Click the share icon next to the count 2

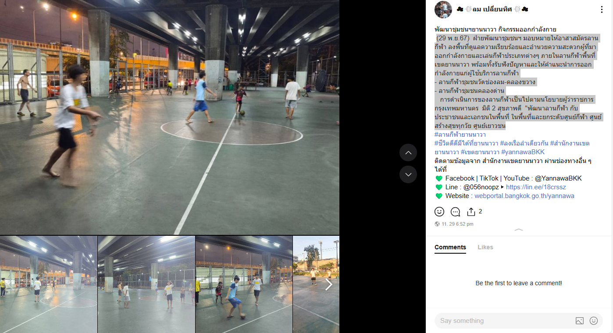point(471,212)
